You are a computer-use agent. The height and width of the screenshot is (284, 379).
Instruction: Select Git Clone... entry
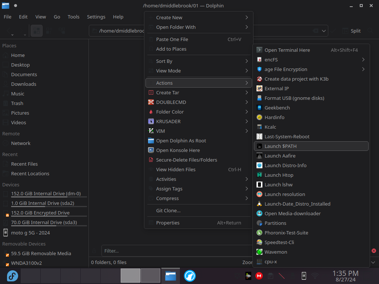tap(198, 210)
